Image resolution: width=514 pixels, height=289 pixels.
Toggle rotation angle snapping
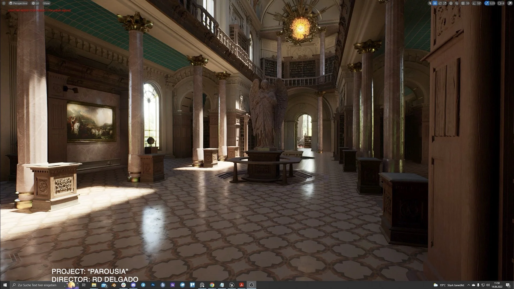coord(474,3)
